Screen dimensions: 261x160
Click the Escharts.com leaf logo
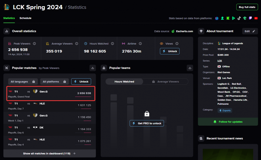tap(173, 31)
